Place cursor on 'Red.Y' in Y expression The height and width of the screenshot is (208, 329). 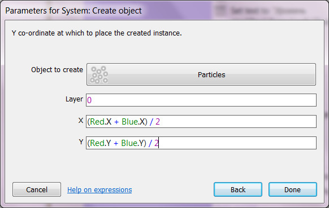101,143
